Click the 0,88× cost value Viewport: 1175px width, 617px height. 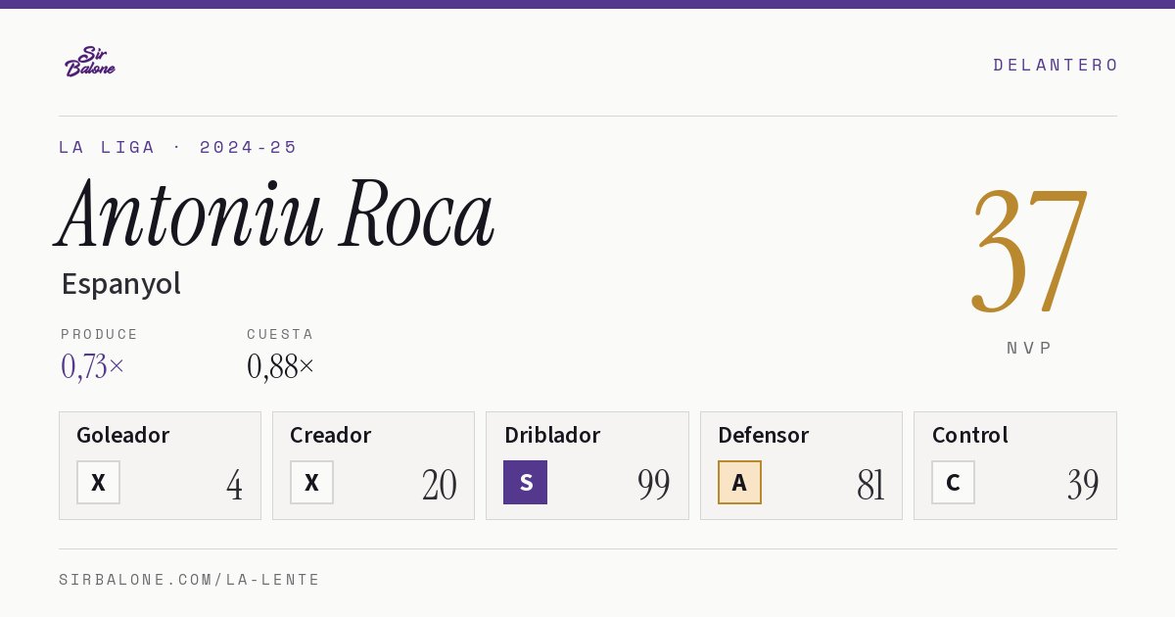click(x=281, y=366)
